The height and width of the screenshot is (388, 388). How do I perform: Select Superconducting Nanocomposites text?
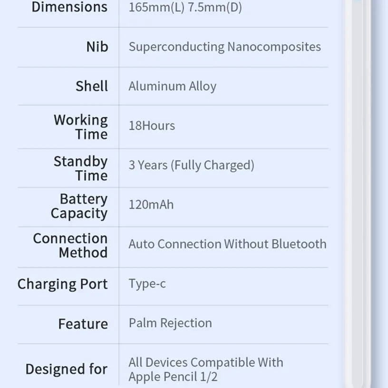pos(225,47)
